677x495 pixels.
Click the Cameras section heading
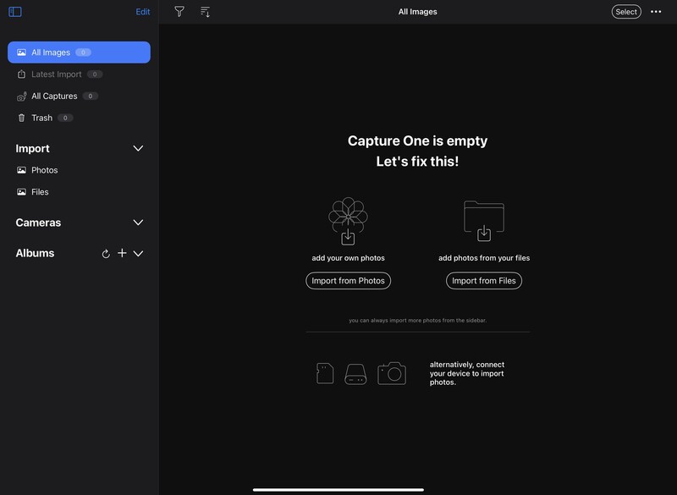(38, 223)
